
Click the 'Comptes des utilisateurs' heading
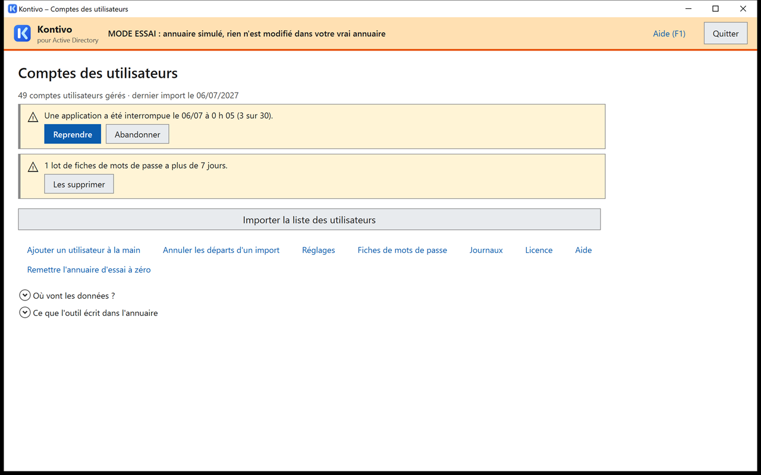coord(98,73)
